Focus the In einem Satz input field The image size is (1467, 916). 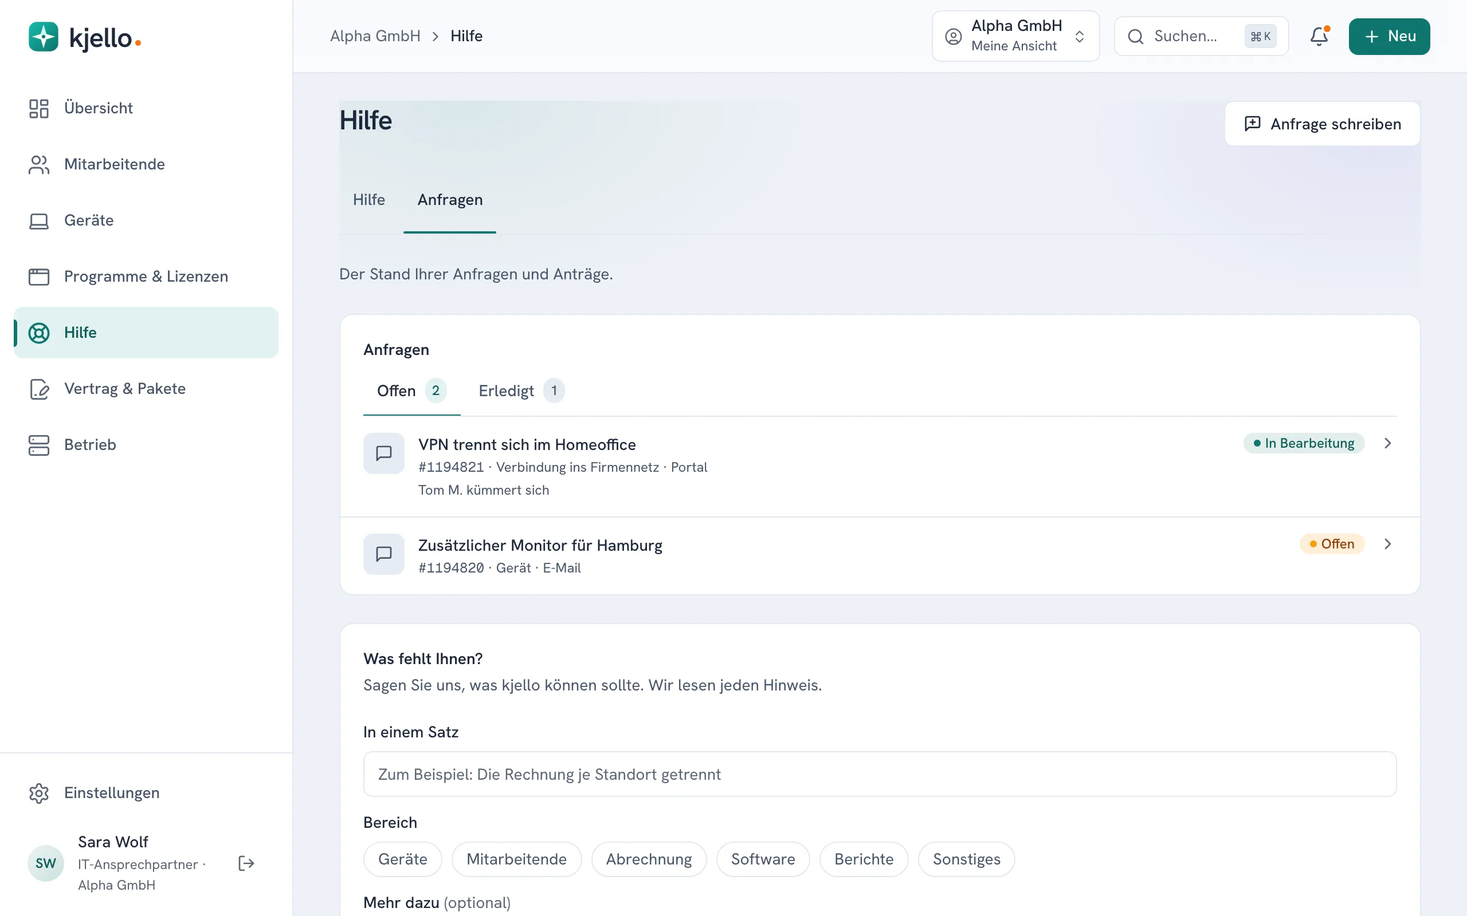tap(880, 774)
